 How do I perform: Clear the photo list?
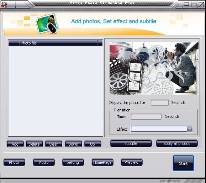pyautogui.click(x=54, y=144)
